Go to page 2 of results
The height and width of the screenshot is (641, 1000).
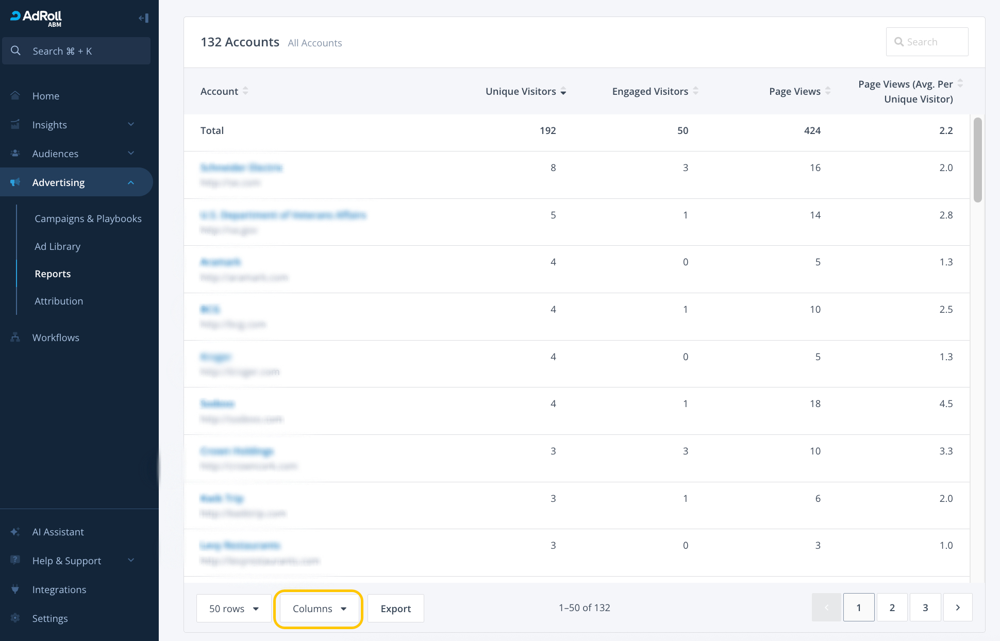tap(892, 608)
